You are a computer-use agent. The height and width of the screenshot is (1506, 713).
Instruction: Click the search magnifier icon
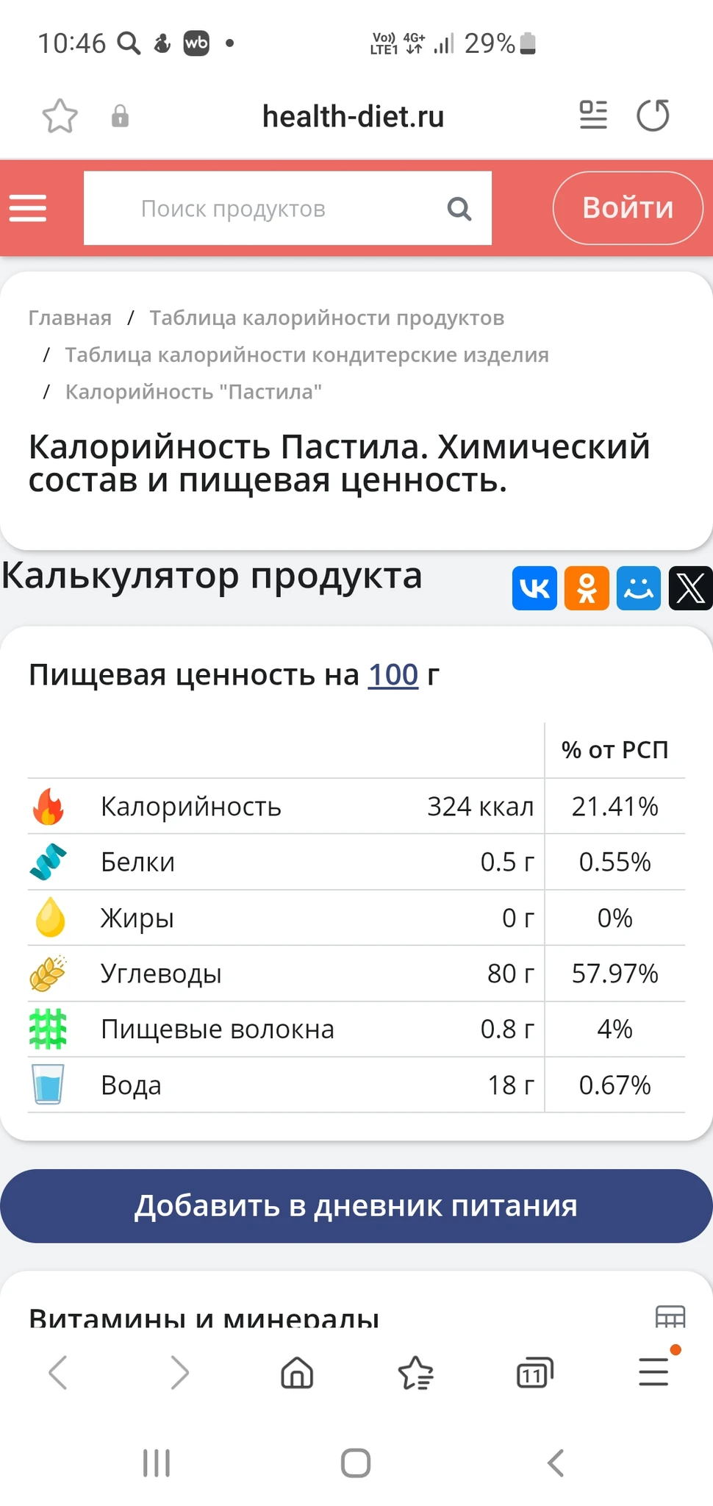click(459, 209)
